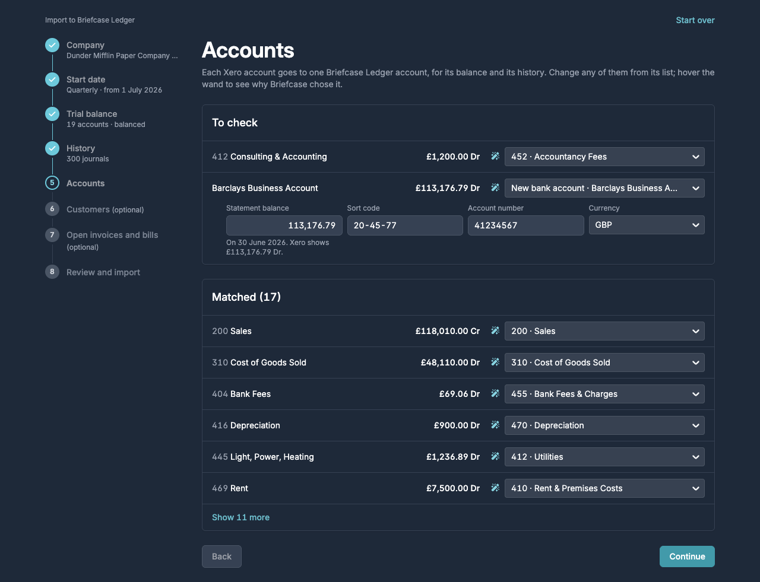
Task: Click the step 5 circle for Accounts
Action: [52, 183]
